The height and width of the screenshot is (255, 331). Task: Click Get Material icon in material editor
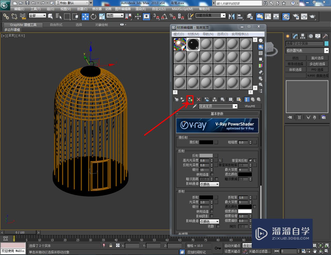coord(177,99)
